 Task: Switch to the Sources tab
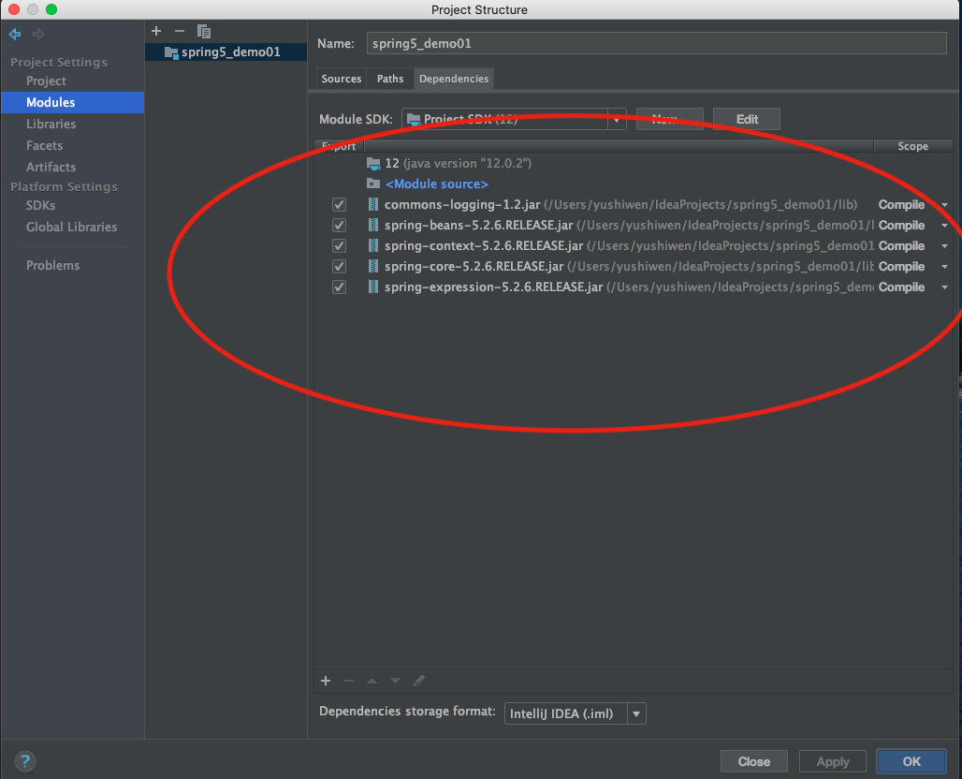pos(342,79)
